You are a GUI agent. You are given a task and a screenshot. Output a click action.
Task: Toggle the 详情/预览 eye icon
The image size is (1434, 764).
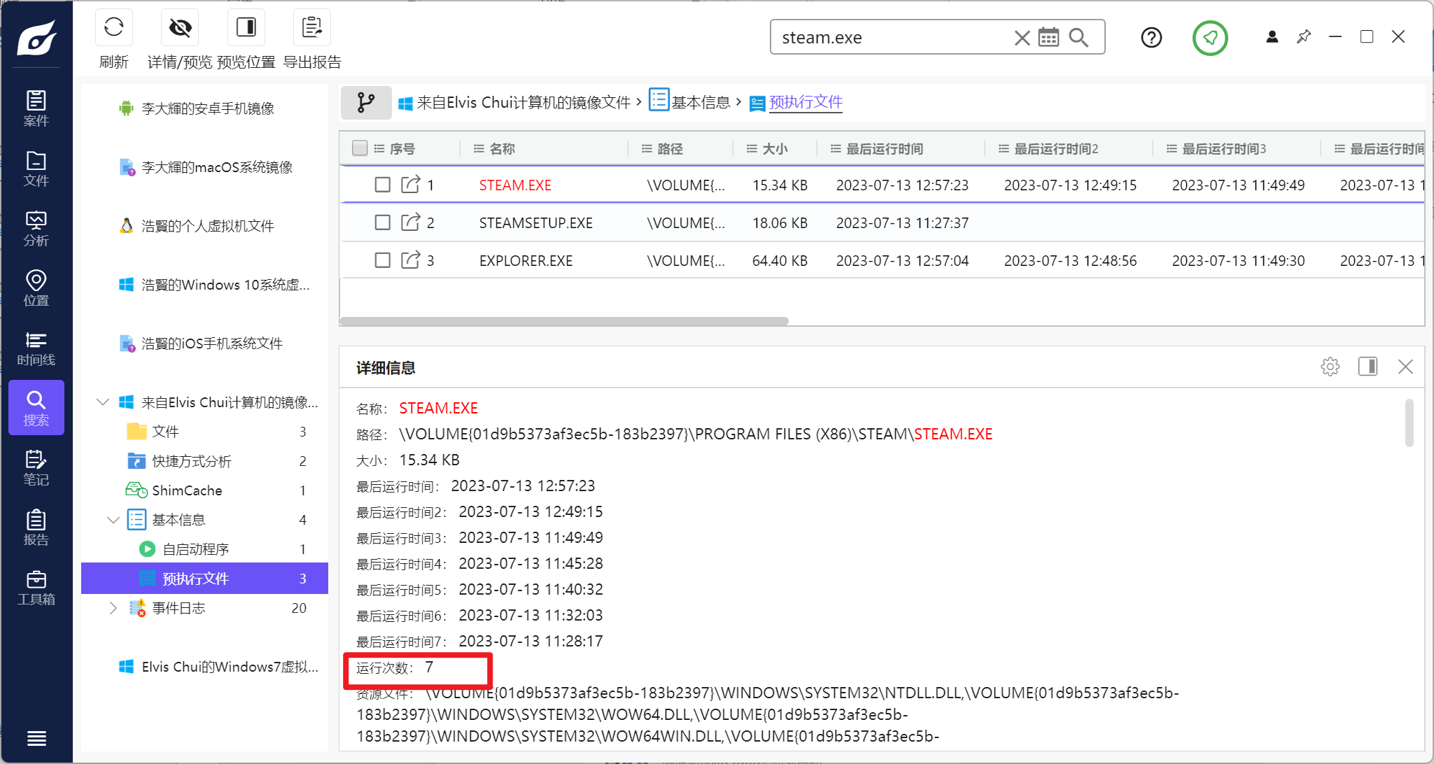point(180,28)
